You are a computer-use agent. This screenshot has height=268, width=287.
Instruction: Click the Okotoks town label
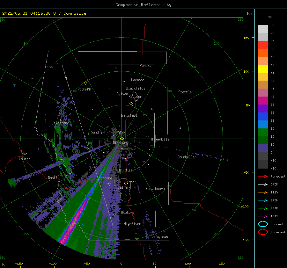128,213
